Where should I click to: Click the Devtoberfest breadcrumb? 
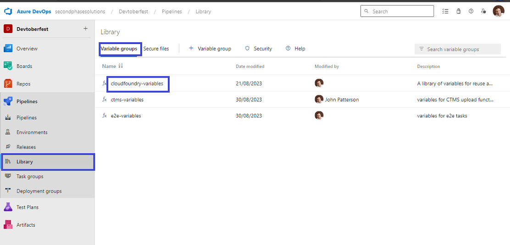pyautogui.click(x=133, y=11)
